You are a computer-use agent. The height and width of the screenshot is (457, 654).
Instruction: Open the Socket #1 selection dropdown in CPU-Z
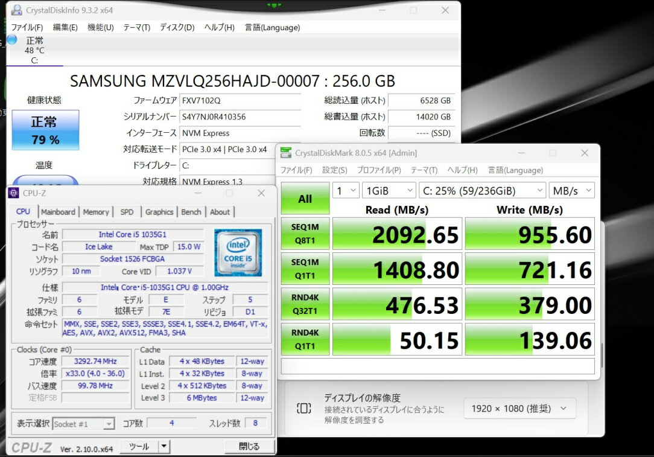[x=83, y=424]
